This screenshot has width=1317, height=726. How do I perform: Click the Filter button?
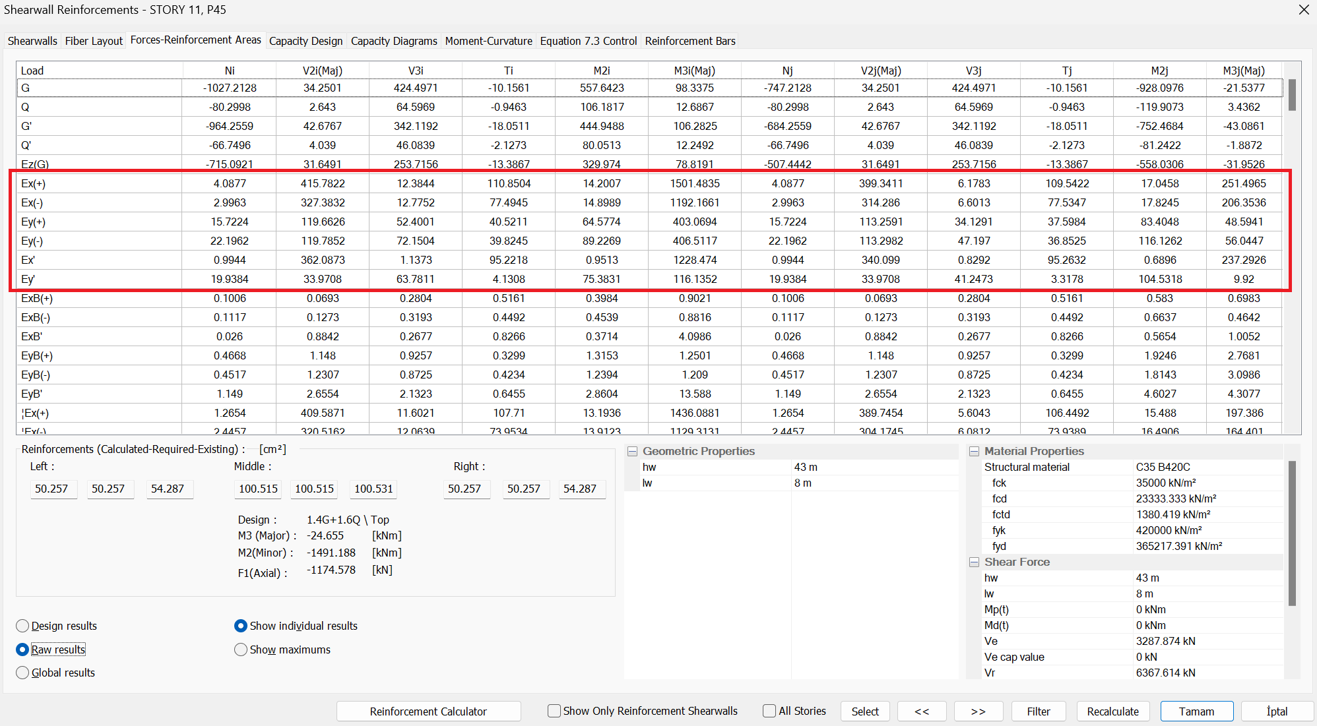[x=1038, y=711]
